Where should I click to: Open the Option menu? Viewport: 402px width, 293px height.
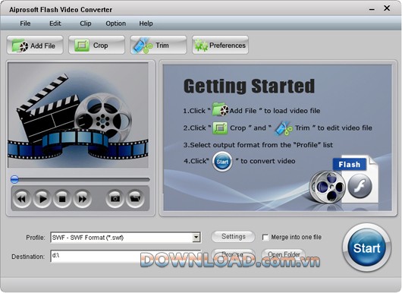[115, 24]
